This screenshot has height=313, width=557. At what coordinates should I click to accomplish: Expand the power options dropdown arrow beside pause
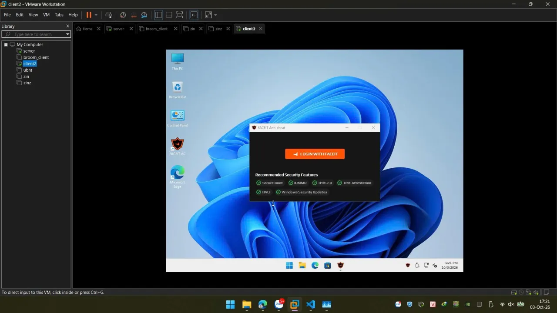(96, 15)
